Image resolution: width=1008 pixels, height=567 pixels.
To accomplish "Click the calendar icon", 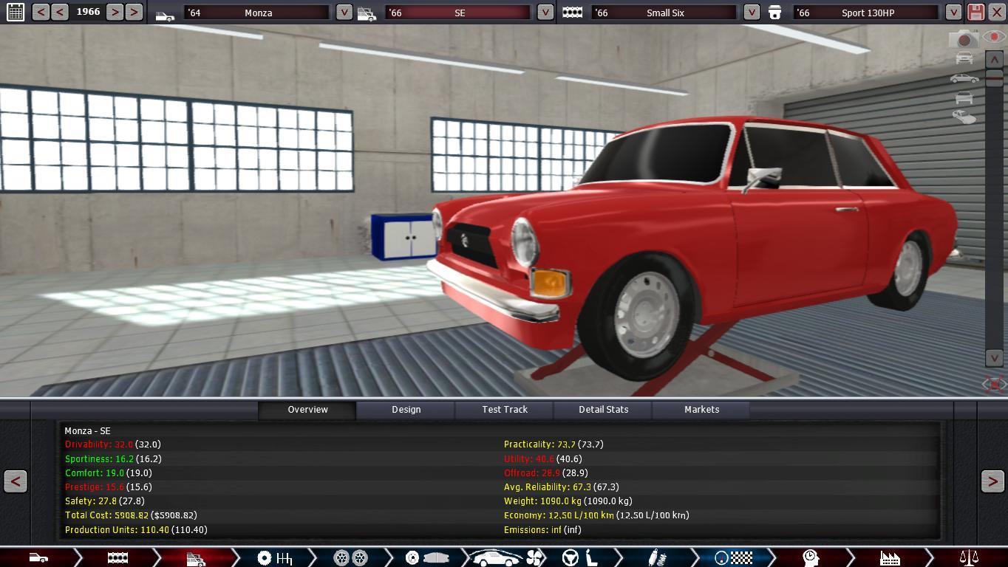I will click(x=15, y=12).
